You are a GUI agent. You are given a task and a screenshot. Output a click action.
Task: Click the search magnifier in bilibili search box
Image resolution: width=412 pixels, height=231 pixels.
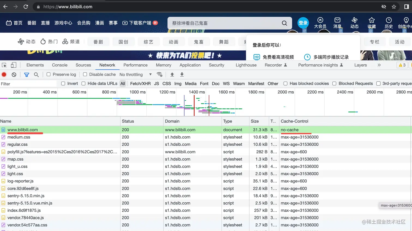tap(284, 23)
